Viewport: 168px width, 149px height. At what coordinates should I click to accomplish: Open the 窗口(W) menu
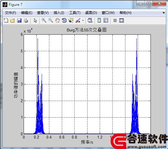[108, 13]
